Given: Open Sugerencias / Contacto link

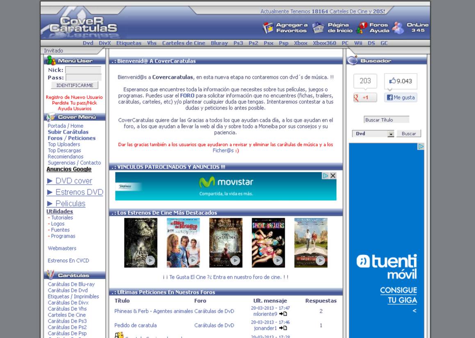Looking at the screenshot, I should [x=74, y=163].
